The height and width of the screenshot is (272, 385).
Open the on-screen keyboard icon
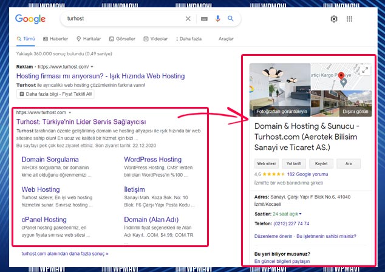(x=204, y=19)
